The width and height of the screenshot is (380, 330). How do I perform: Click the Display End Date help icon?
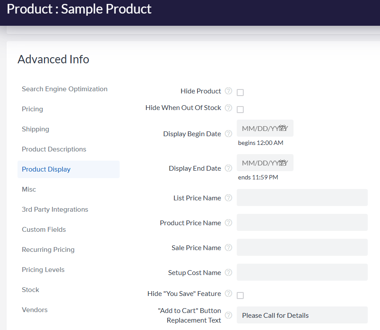228,168
